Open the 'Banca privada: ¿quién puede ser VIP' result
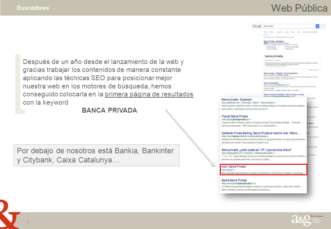331x229 pixels. point(256,150)
